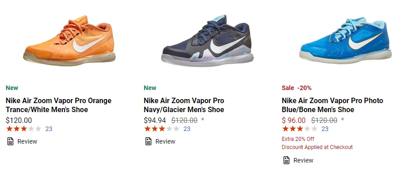The width and height of the screenshot is (397, 172).
Task: Open Nike Air Zoom Vapor Pro Navy/Glacier title
Action: pos(184,105)
